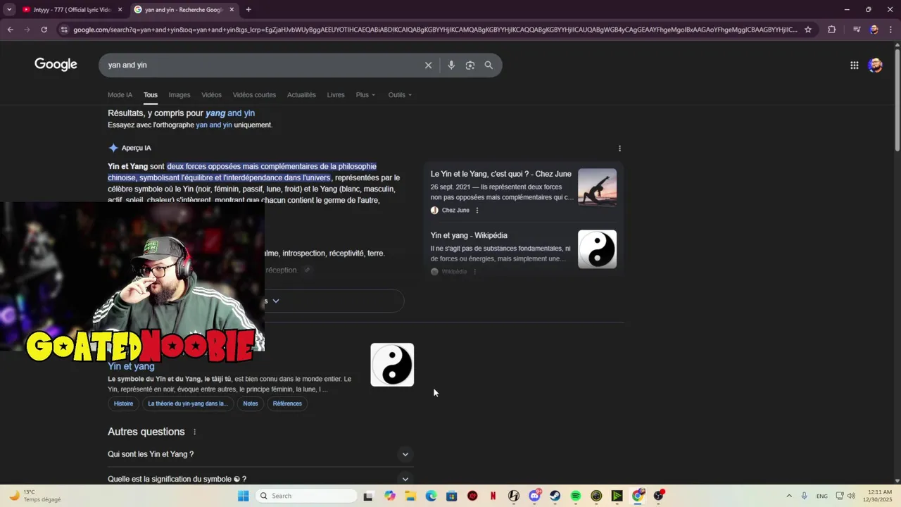
Task: Start voice search with the microphone icon
Action: click(x=451, y=65)
